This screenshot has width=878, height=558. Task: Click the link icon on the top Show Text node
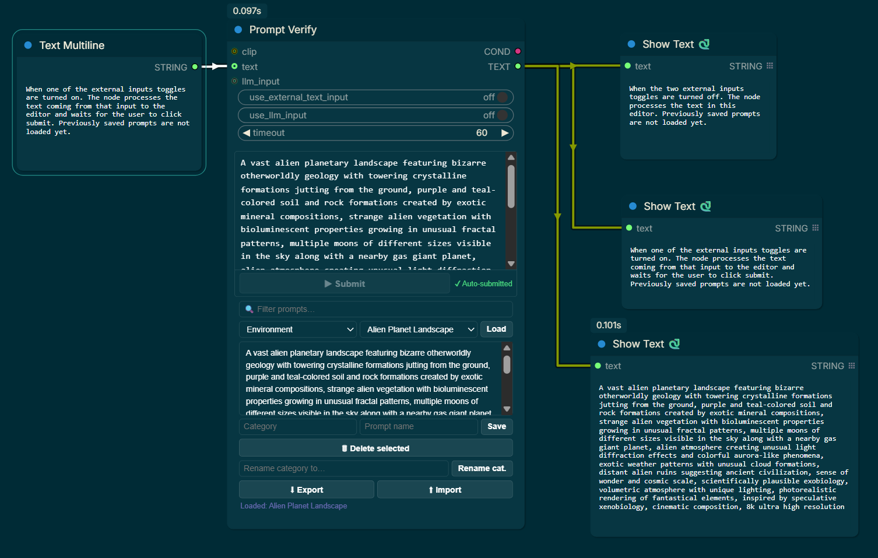point(704,44)
